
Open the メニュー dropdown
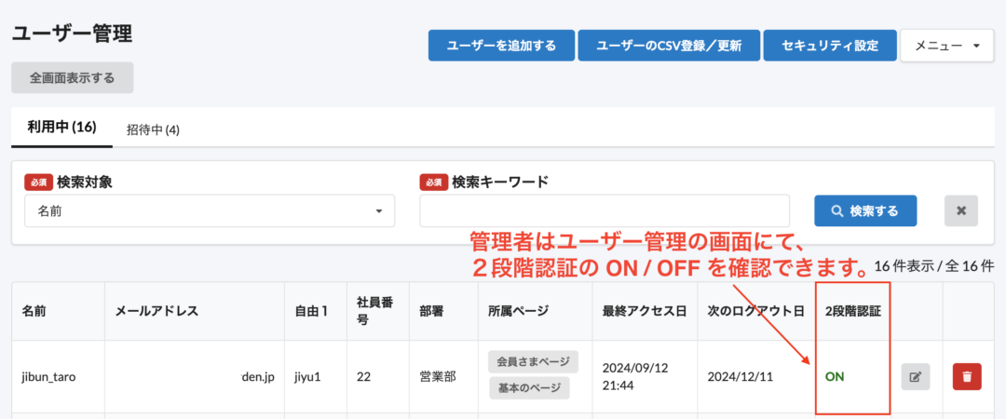[x=946, y=46]
